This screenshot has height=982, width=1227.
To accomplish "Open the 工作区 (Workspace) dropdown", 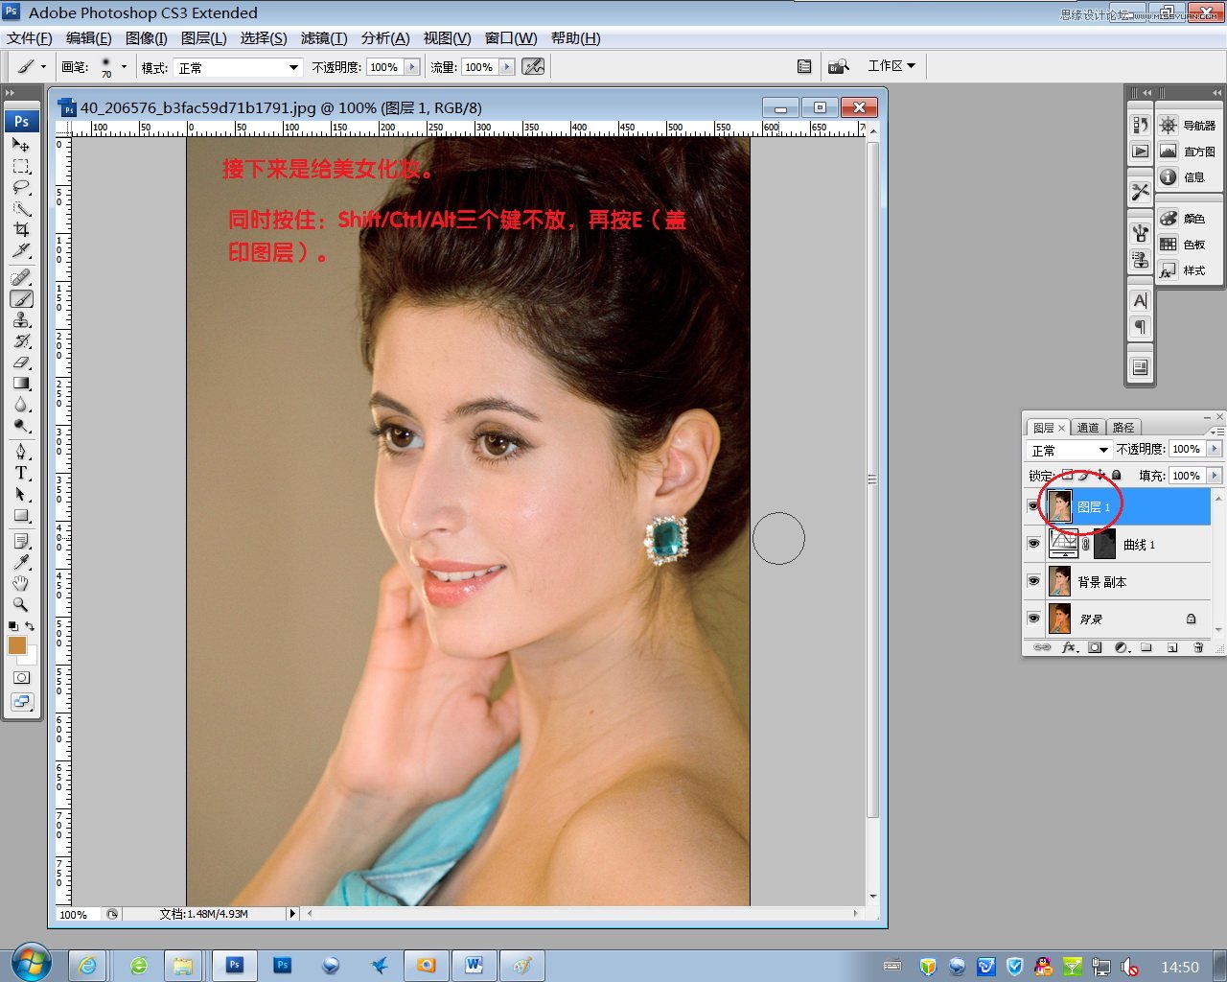I will (x=891, y=66).
